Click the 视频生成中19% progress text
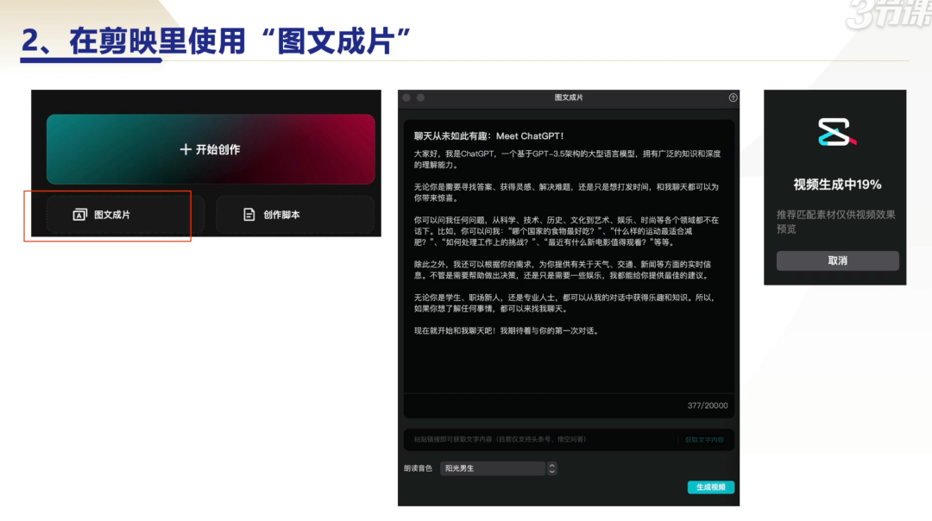932x521 pixels. click(x=837, y=185)
